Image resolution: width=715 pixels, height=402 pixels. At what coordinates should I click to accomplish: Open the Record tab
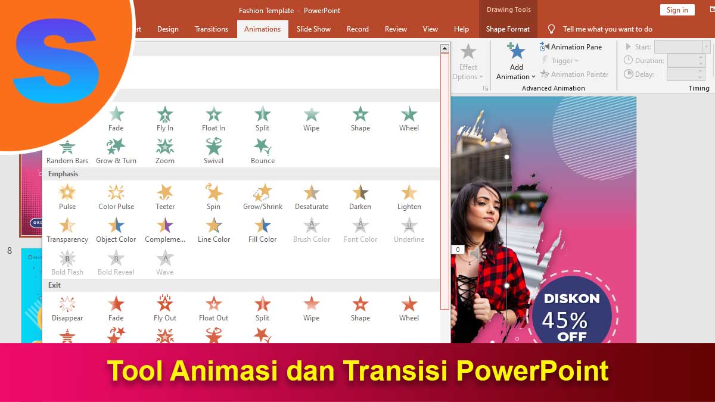tap(357, 29)
